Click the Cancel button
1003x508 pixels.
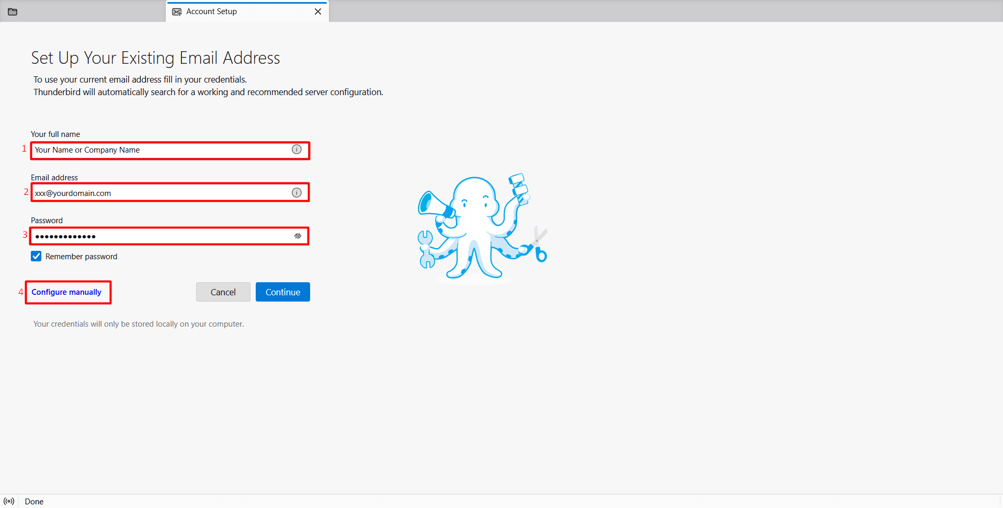pos(223,292)
